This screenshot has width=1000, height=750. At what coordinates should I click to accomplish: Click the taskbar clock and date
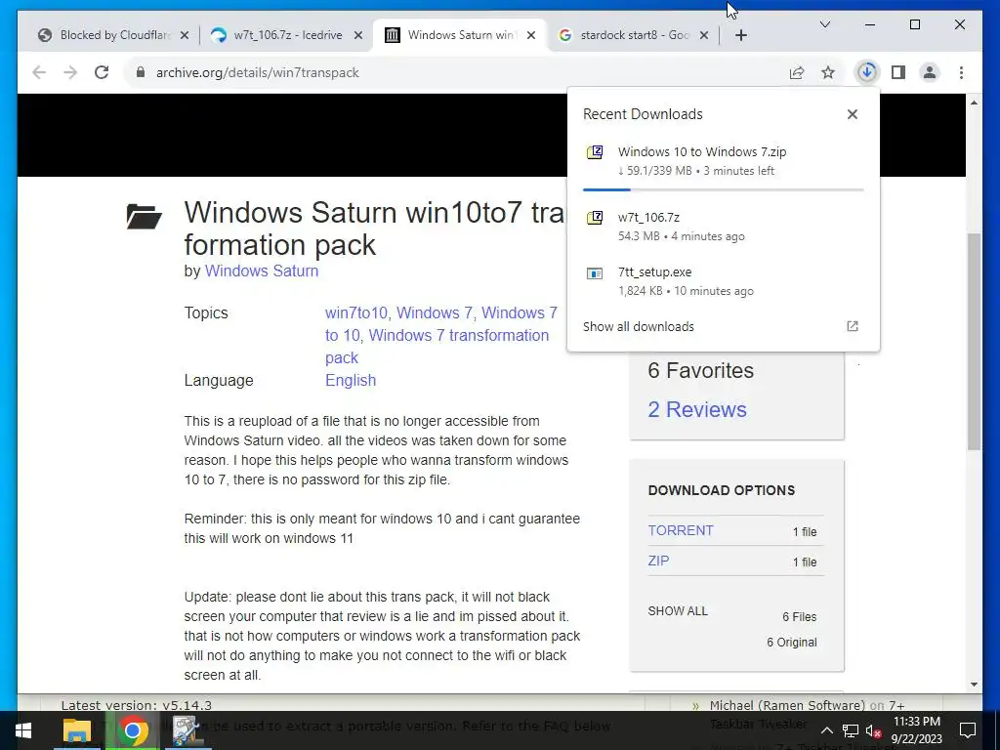(916, 730)
